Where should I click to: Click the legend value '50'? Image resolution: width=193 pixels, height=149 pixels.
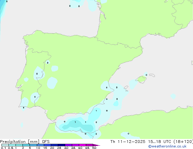click(94, 148)
